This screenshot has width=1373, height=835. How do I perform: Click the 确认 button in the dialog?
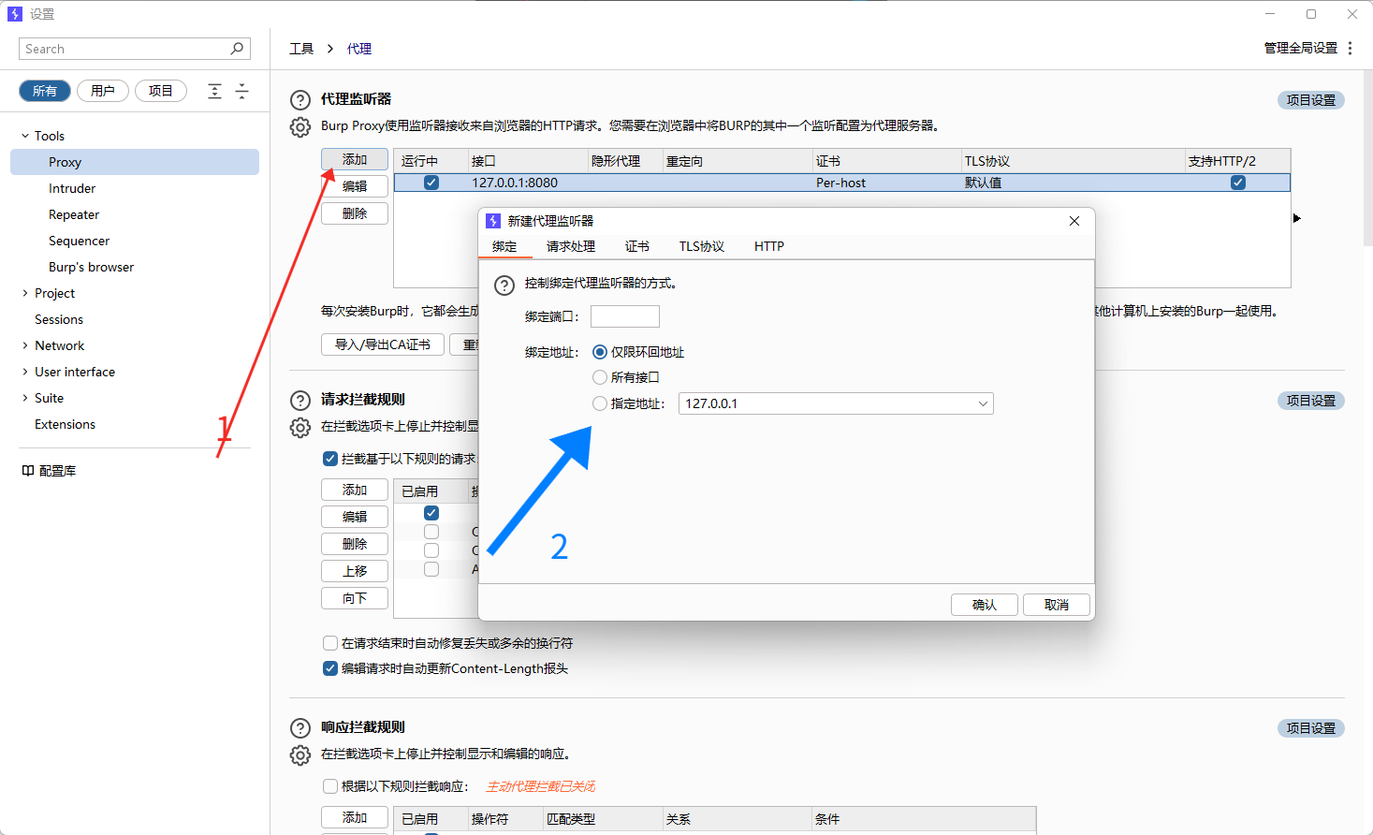coord(984,604)
